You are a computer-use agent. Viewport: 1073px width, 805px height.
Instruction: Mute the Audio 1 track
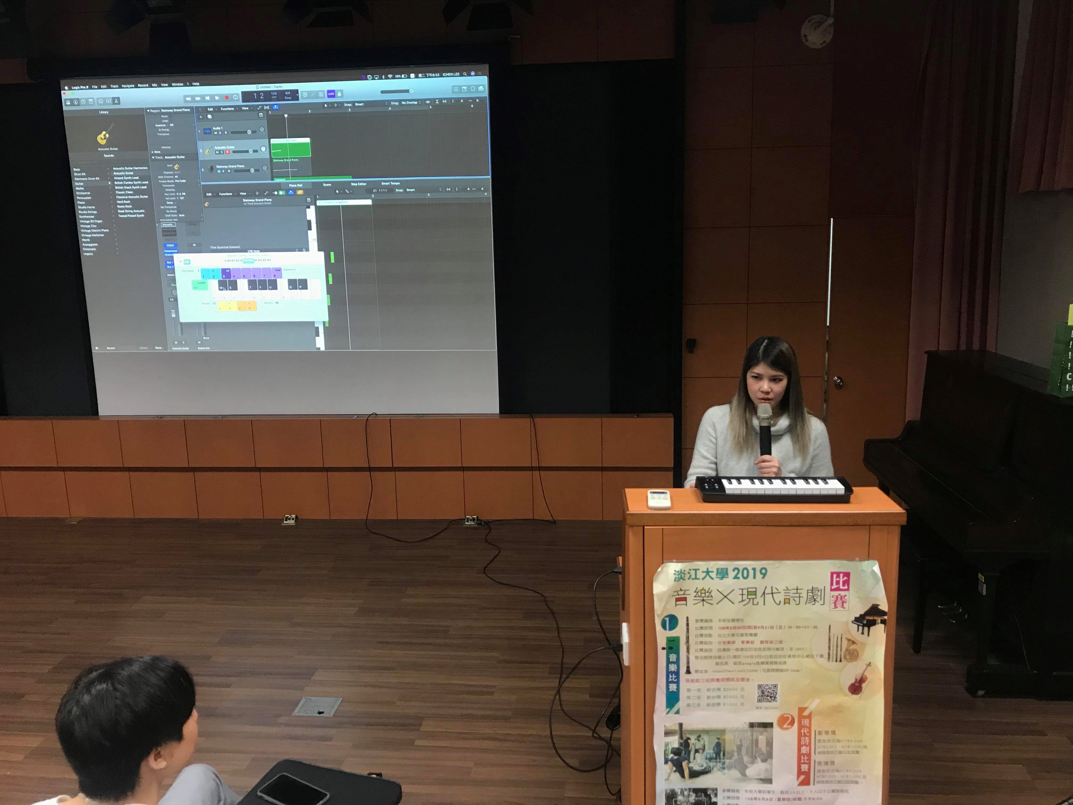216,133
